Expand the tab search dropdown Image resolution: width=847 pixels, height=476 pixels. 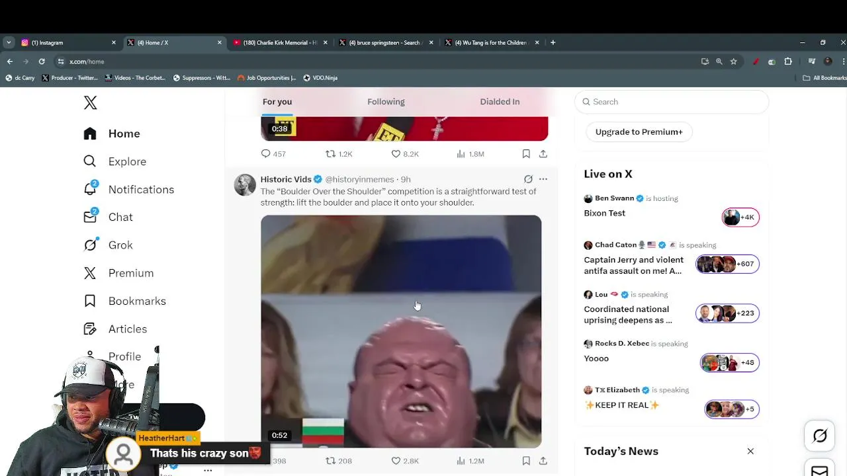coord(8,42)
